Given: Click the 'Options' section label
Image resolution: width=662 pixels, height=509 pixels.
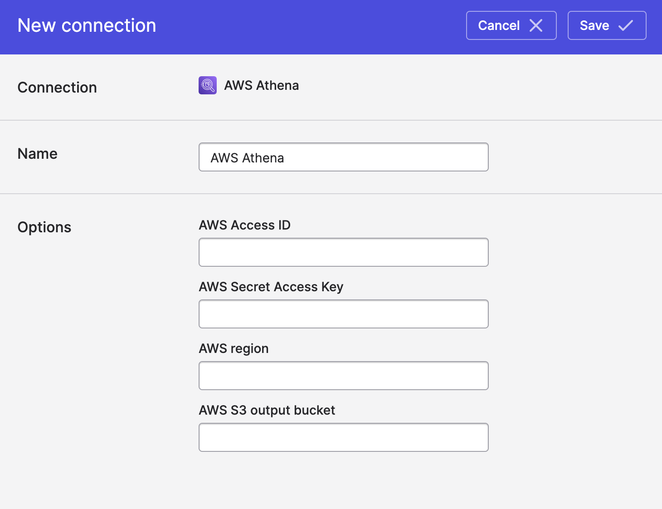Looking at the screenshot, I should point(44,227).
